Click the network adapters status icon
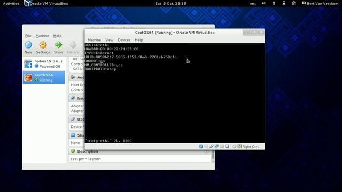Screen dimensions: 342x192 216,146
